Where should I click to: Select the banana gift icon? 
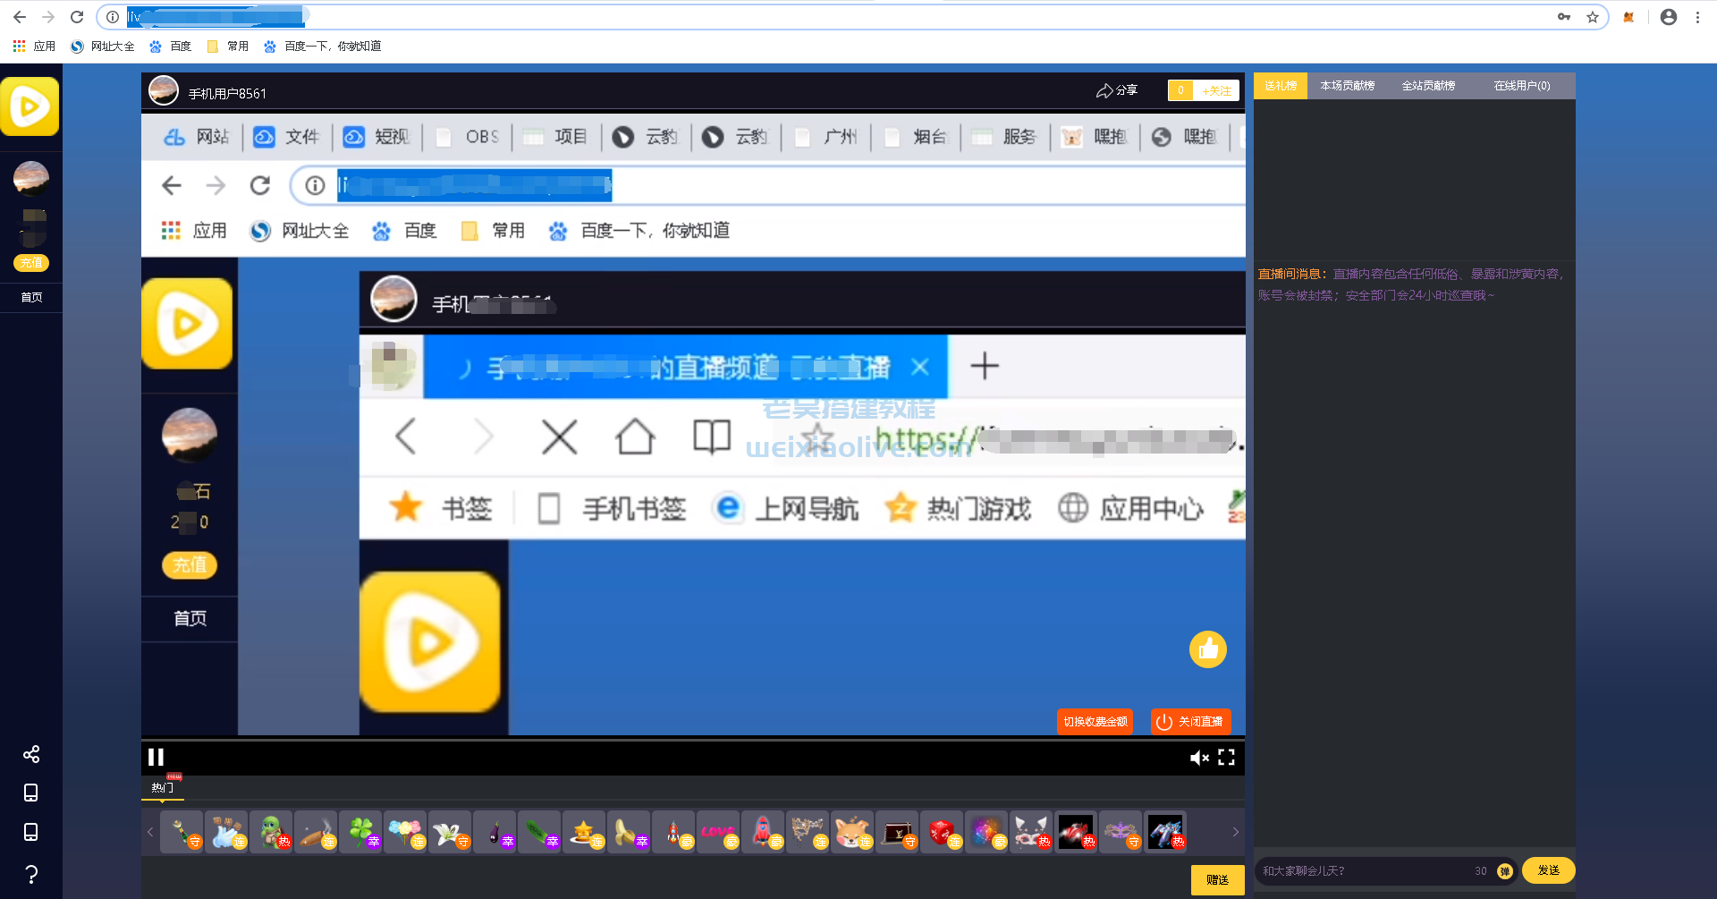(629, 830)
